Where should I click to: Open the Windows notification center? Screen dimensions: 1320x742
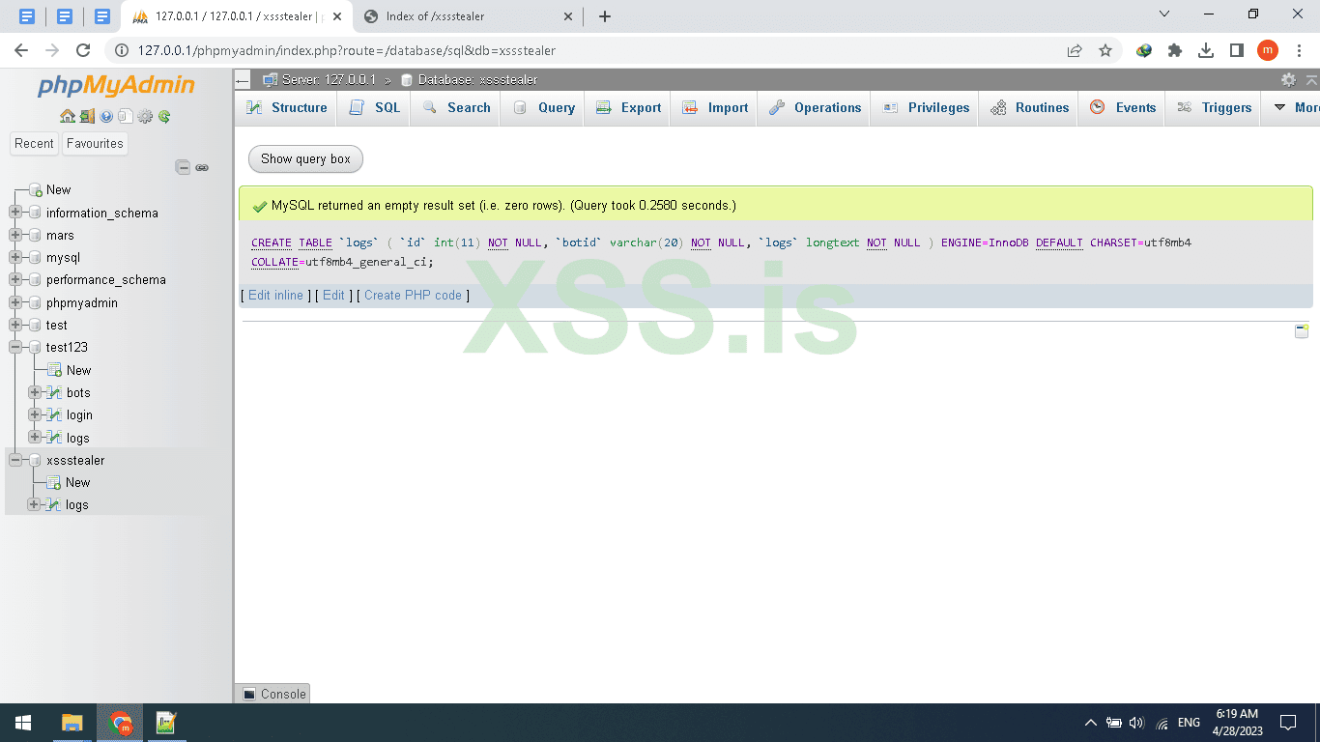point(1287,723)
